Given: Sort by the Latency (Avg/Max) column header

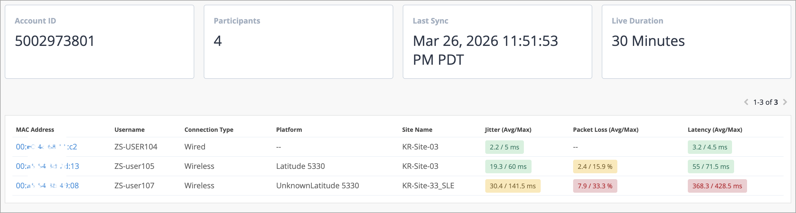Looking at the screenshot, I should tap(715, 130).
